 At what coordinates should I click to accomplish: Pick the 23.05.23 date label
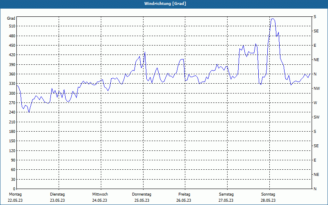[57, 200]
